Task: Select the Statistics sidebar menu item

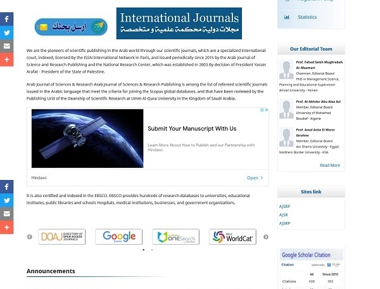Action: (307, 17)
